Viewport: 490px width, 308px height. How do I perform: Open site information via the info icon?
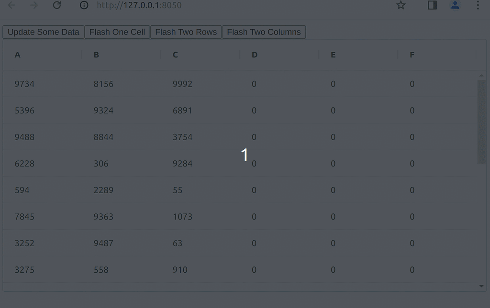84,6
